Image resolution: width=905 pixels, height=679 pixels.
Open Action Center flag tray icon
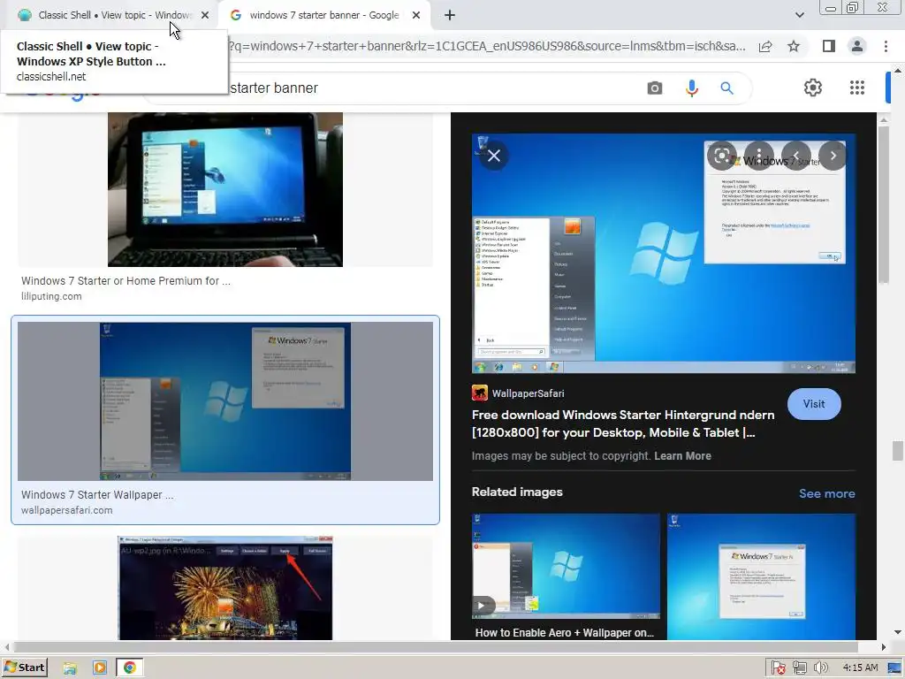pyautogui.click(x=778, y=668)
